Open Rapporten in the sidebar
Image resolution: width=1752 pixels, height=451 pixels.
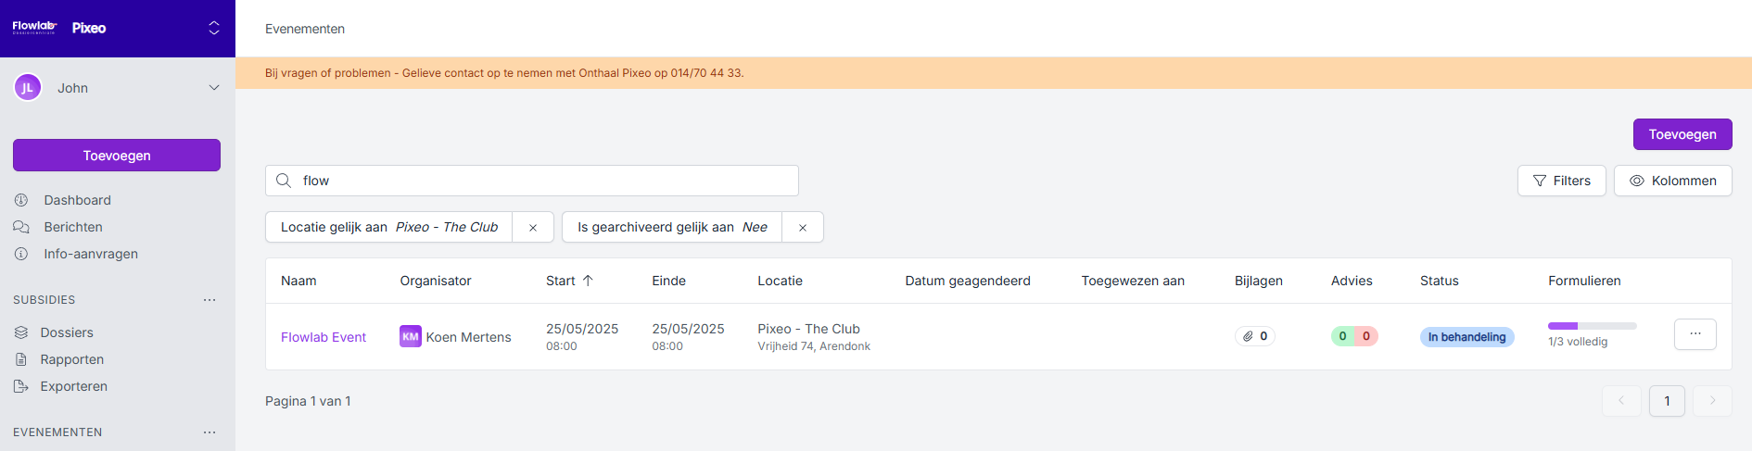click(x=71, y=359)
